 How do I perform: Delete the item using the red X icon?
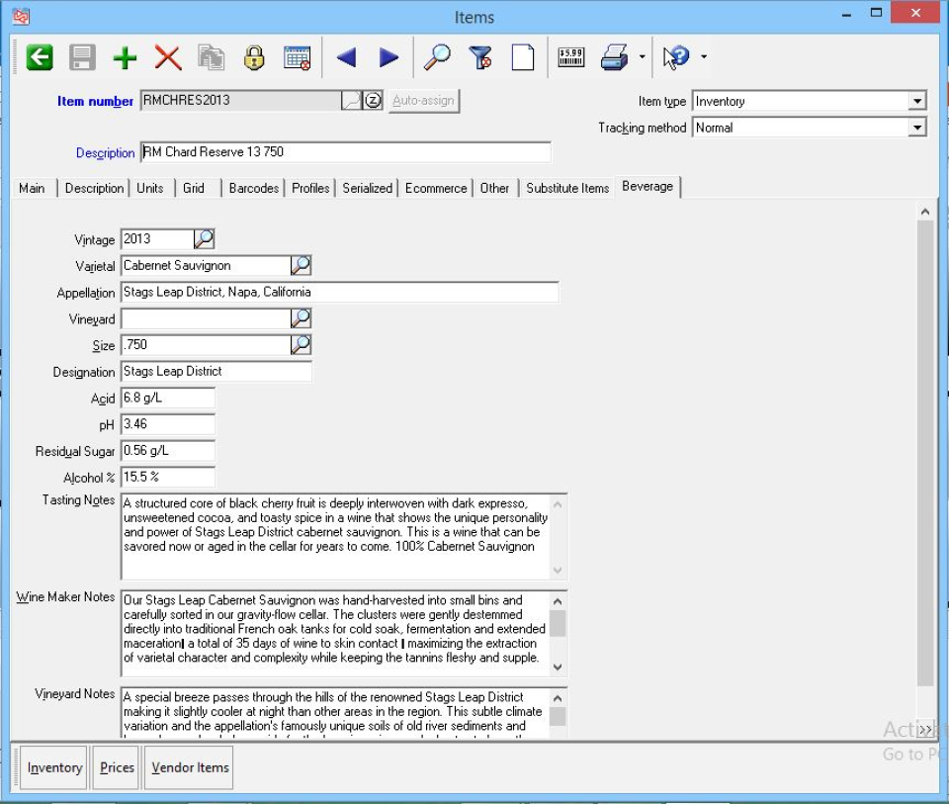pos(166,56)
